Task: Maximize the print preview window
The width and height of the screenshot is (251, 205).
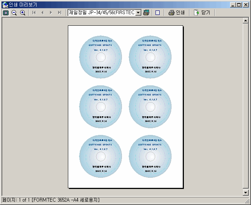Action: click(239, 5)
